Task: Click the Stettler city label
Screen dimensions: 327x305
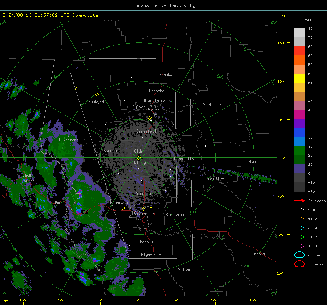Action: 212,105
